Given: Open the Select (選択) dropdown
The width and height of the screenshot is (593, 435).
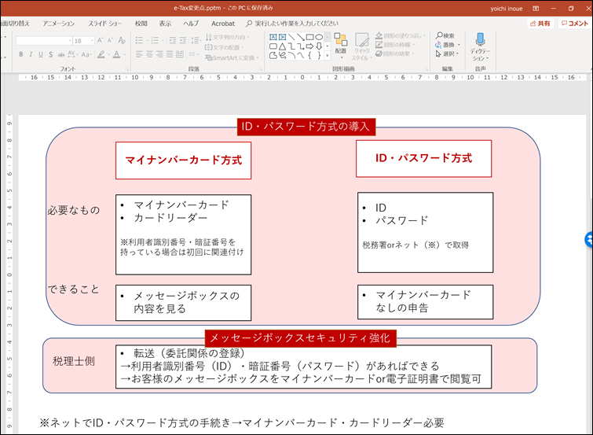Looking at the screenshot, I should 447,54.
